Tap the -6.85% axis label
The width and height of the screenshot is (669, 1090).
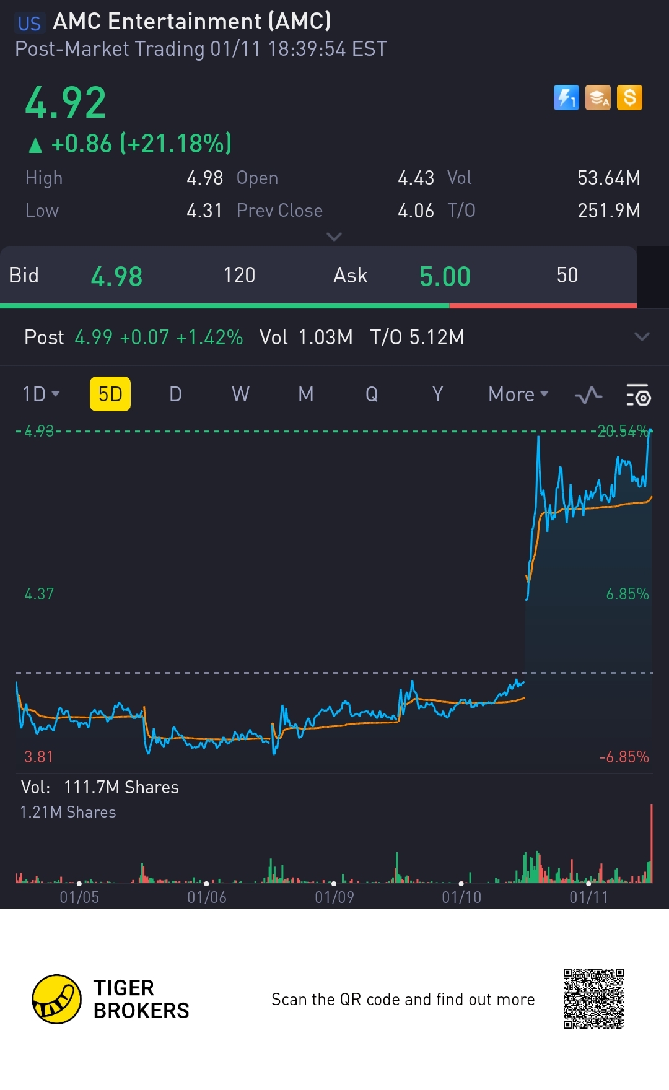pos(624,757)
